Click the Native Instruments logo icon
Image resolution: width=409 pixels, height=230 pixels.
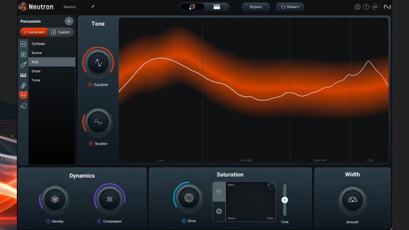(387, 7)
